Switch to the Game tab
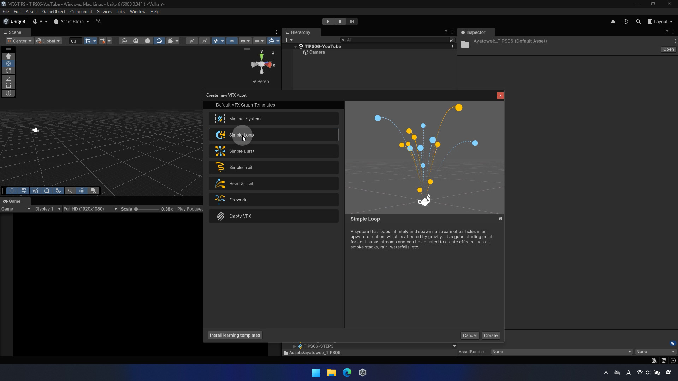This screenshot has height=381, width=678. tap(12, 201)
